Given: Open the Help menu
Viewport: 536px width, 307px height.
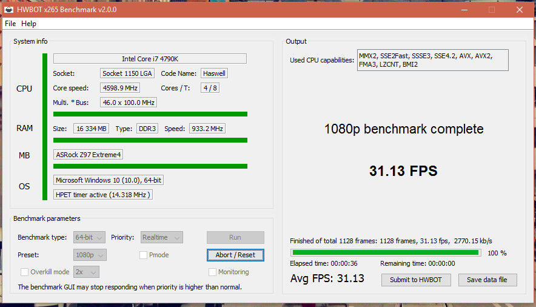Looking at the screenshot, I should [28, 24].
